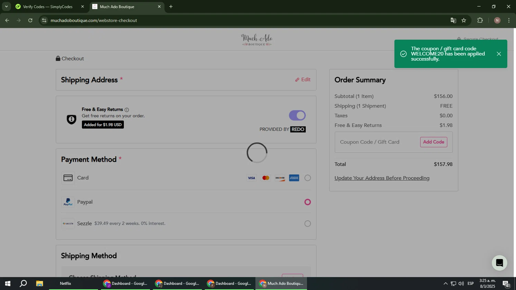Click the green success checkmark icon

click(x=403, y=54)
